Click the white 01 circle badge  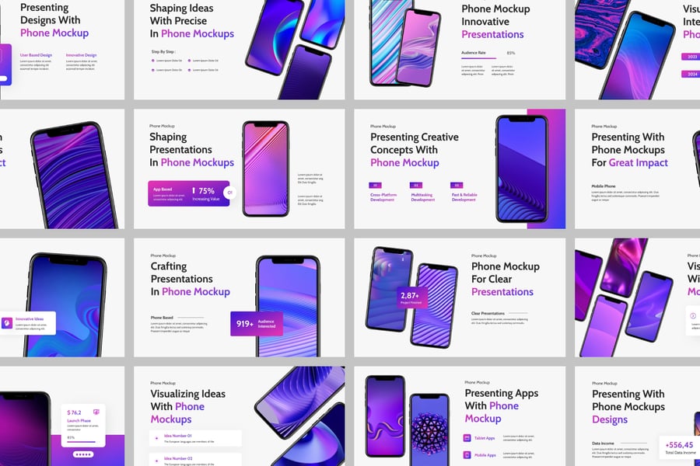click(x=229, y=193)
